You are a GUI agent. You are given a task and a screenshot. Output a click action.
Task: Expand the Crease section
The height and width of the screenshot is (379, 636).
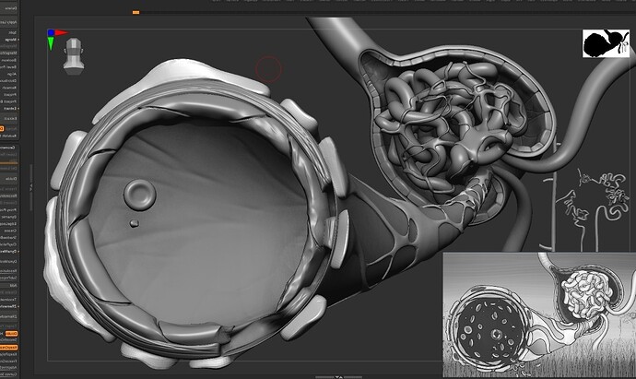click(9, 231)
